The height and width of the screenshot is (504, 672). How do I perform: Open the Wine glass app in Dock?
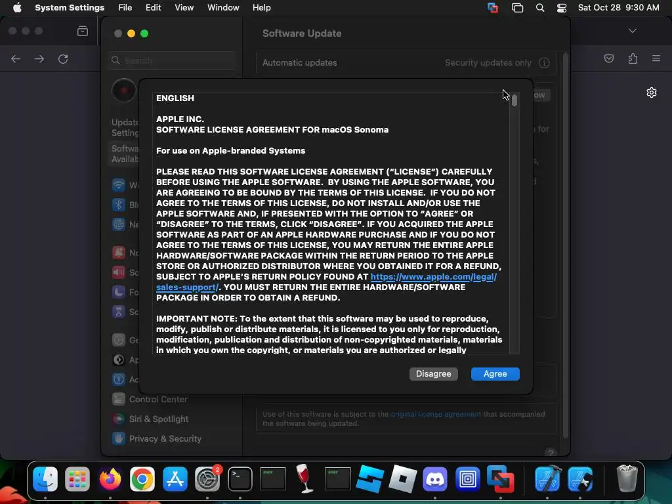tap(305, 478)
